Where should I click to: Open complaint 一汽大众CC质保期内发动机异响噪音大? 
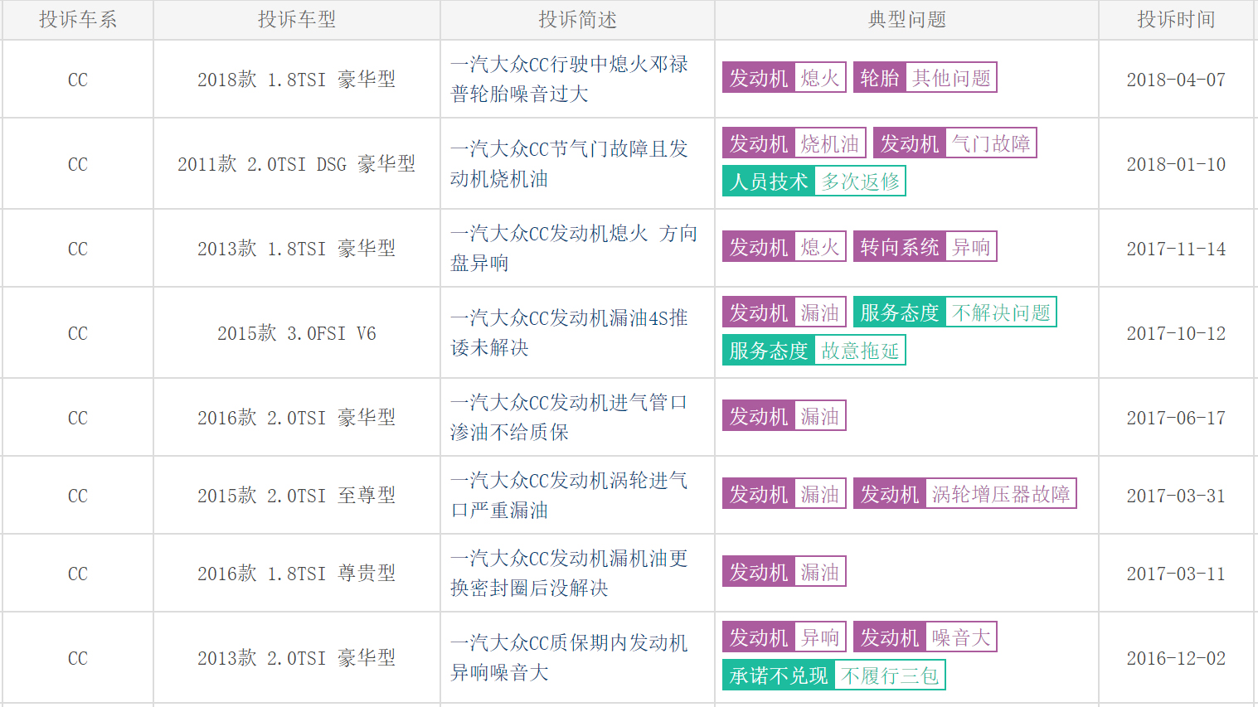[x=570, y=657]
